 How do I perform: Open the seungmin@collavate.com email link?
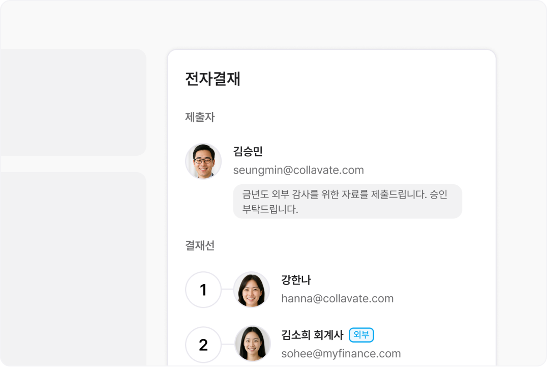click(298, 170)
